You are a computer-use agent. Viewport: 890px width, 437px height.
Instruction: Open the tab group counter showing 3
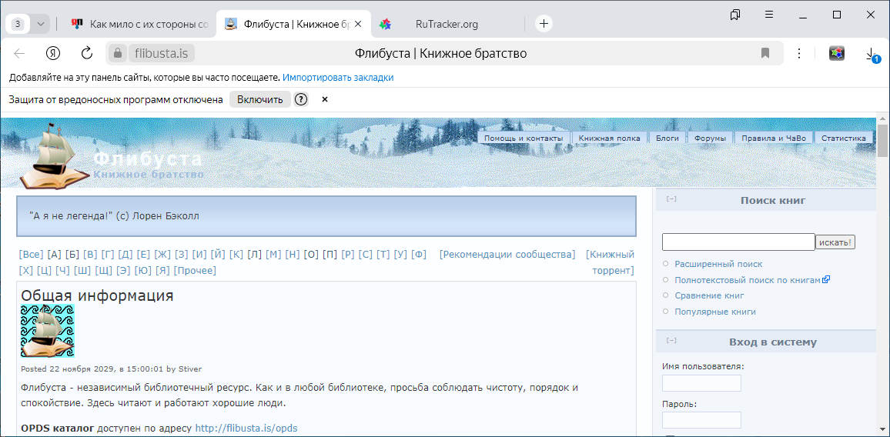click(18, 24)
